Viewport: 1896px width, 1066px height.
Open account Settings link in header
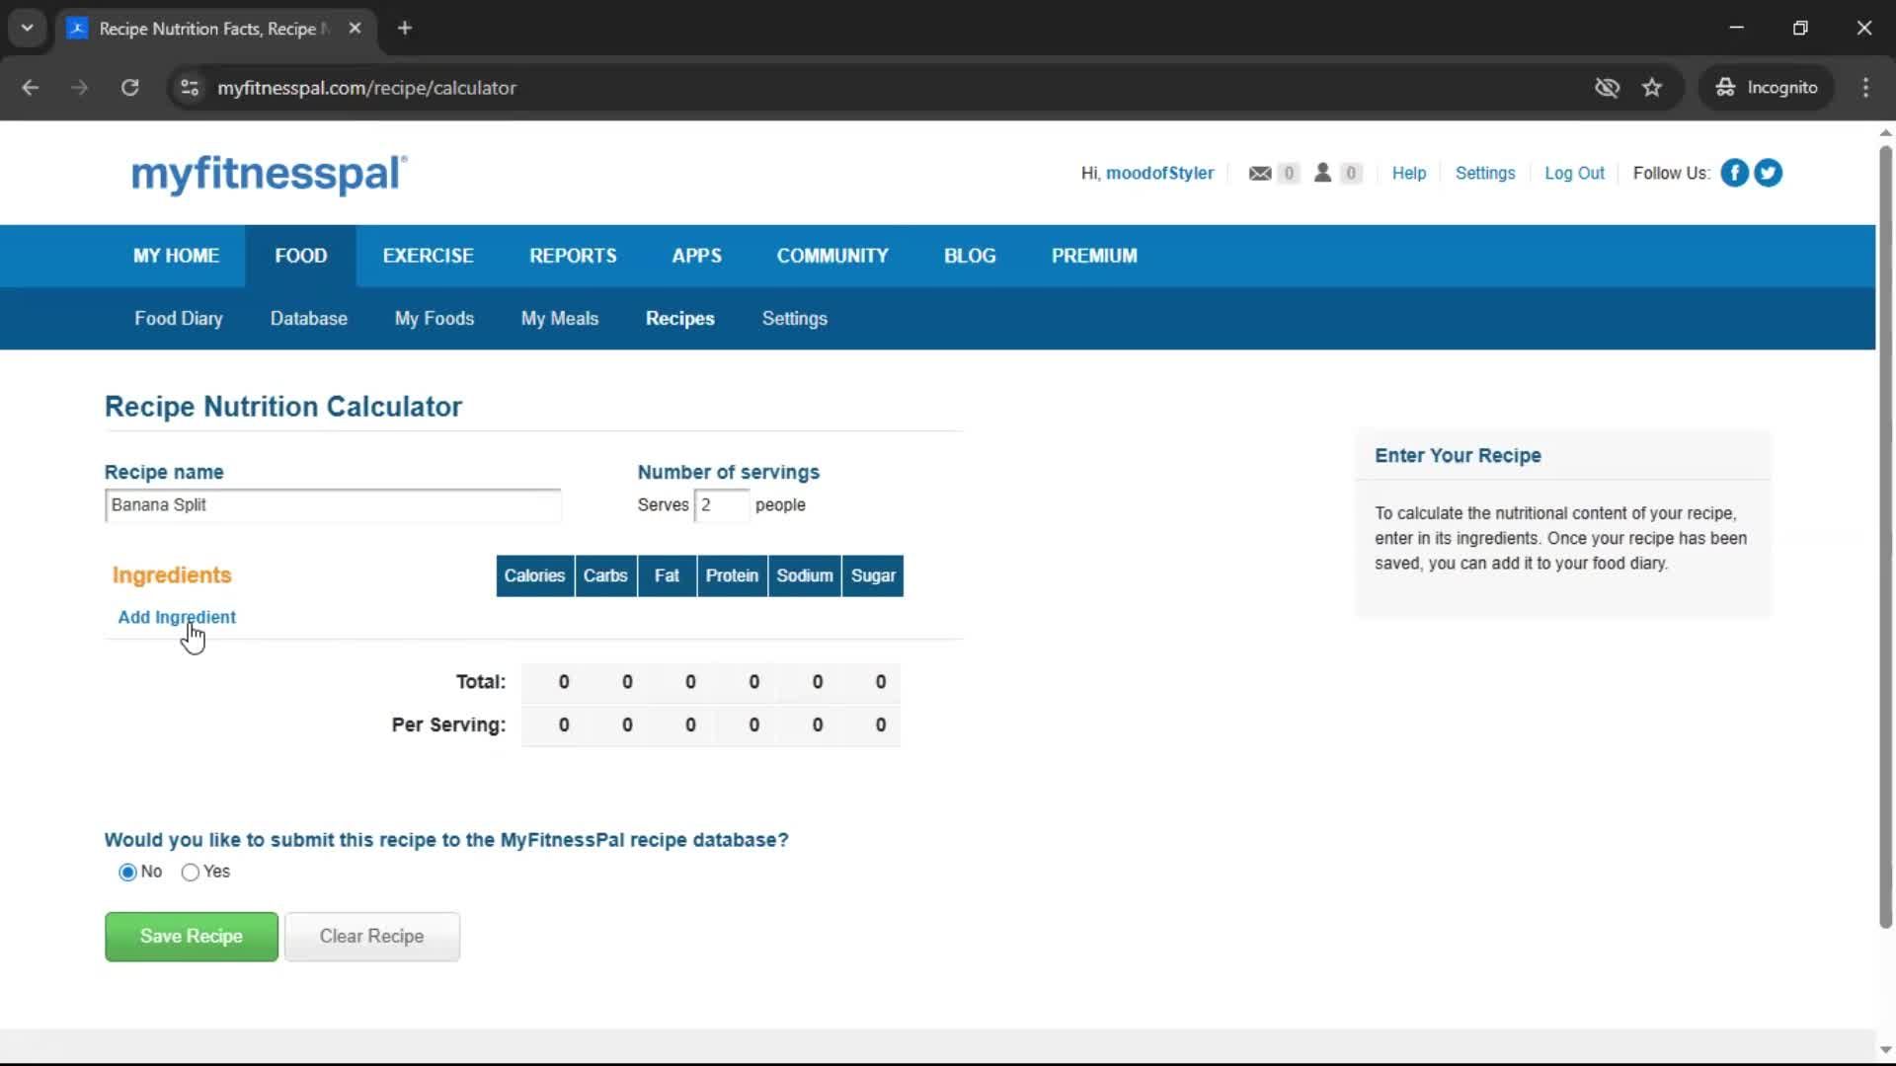pyautogui.click(x=1485, y=173)
